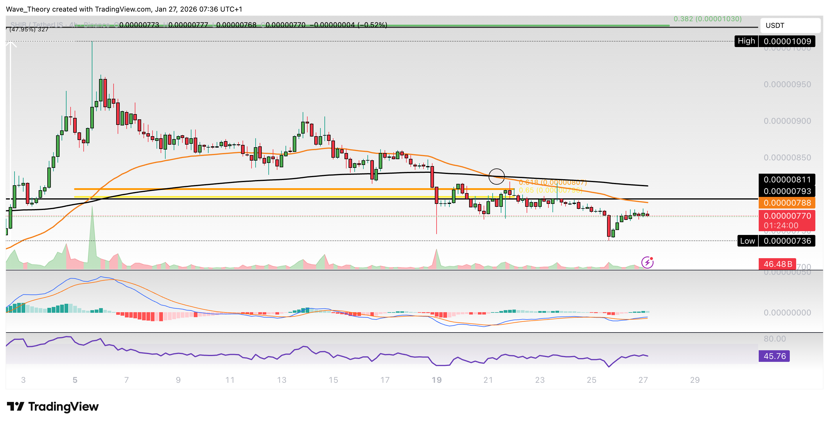Screen dimensions: 829x424
Task: Click date 19 on the time axis
Action: [x=436, y=380]
